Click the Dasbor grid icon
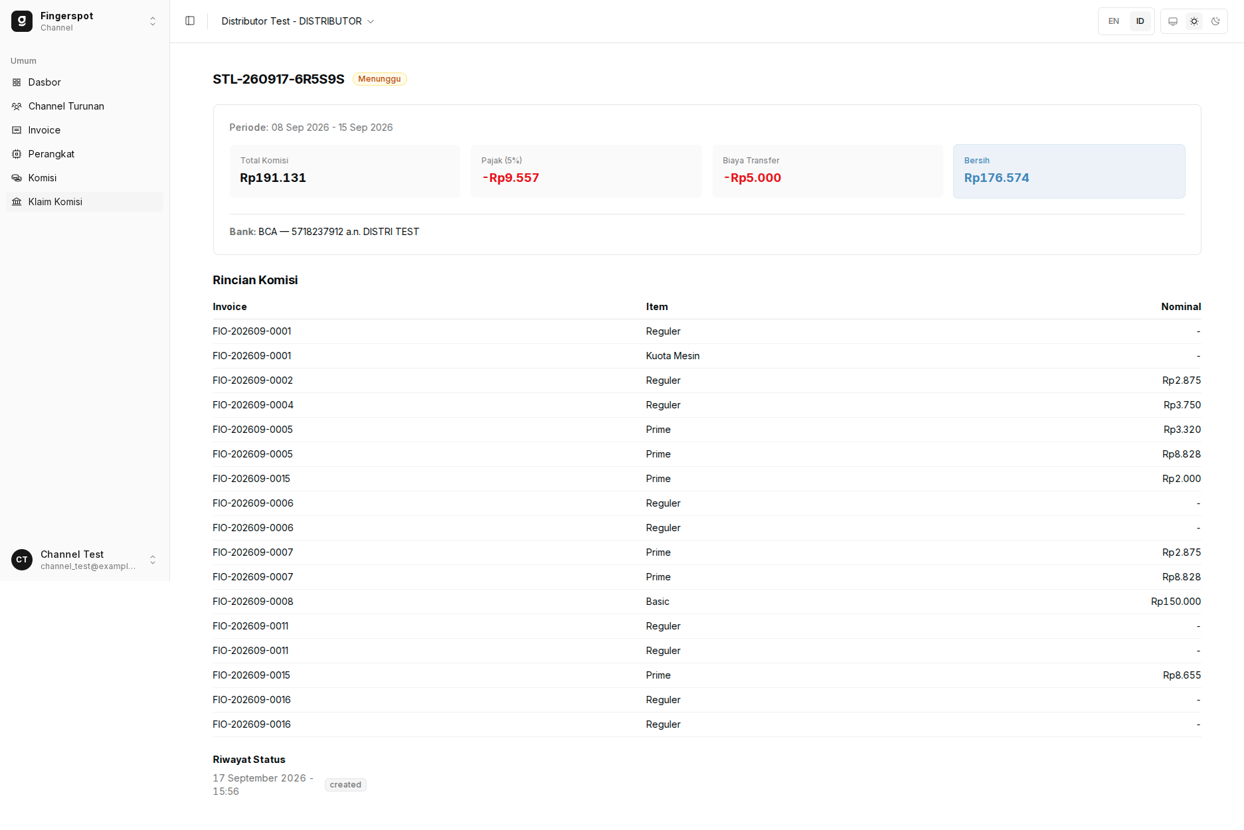 (17, 82)
